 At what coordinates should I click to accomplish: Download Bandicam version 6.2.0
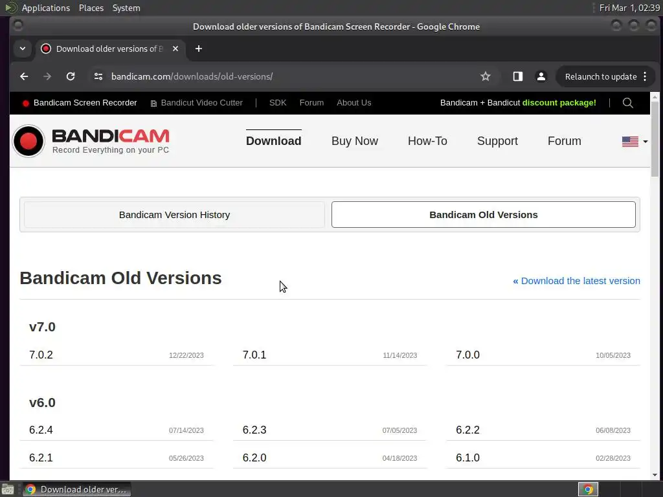[254, 458]
